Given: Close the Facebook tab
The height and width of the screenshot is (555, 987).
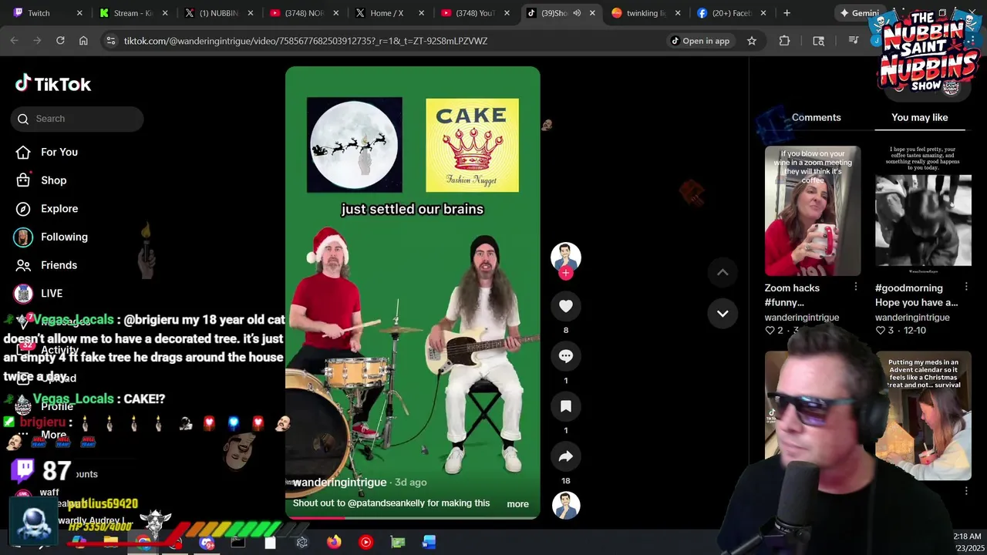Looking at the screenshot, I should click(763, 13).
